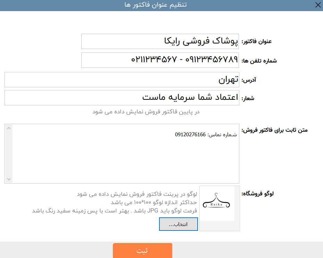This screenshot has width=323, height=258.
Task: Click the label 'عنوان فاکتور:'
Action: coord(256,41)
